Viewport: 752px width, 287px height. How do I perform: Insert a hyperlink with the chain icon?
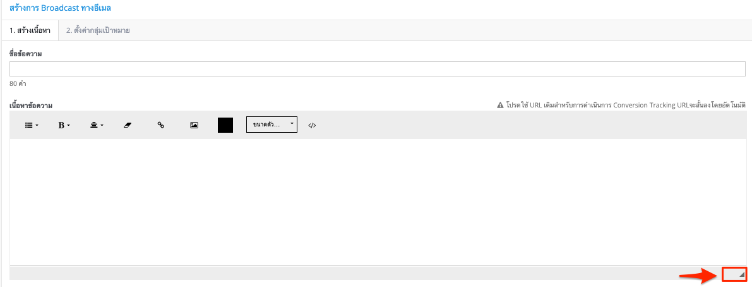tap(161, 125)
